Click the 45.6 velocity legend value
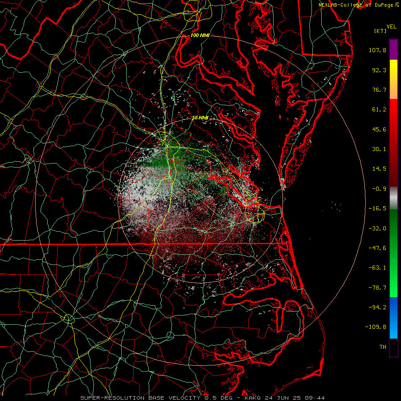The image size is (401, 401). tap(379, 129)
